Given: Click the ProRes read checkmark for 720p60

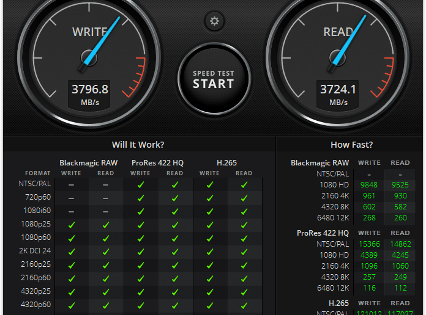Looking at the screenshot, I should [x=175, y=198].
